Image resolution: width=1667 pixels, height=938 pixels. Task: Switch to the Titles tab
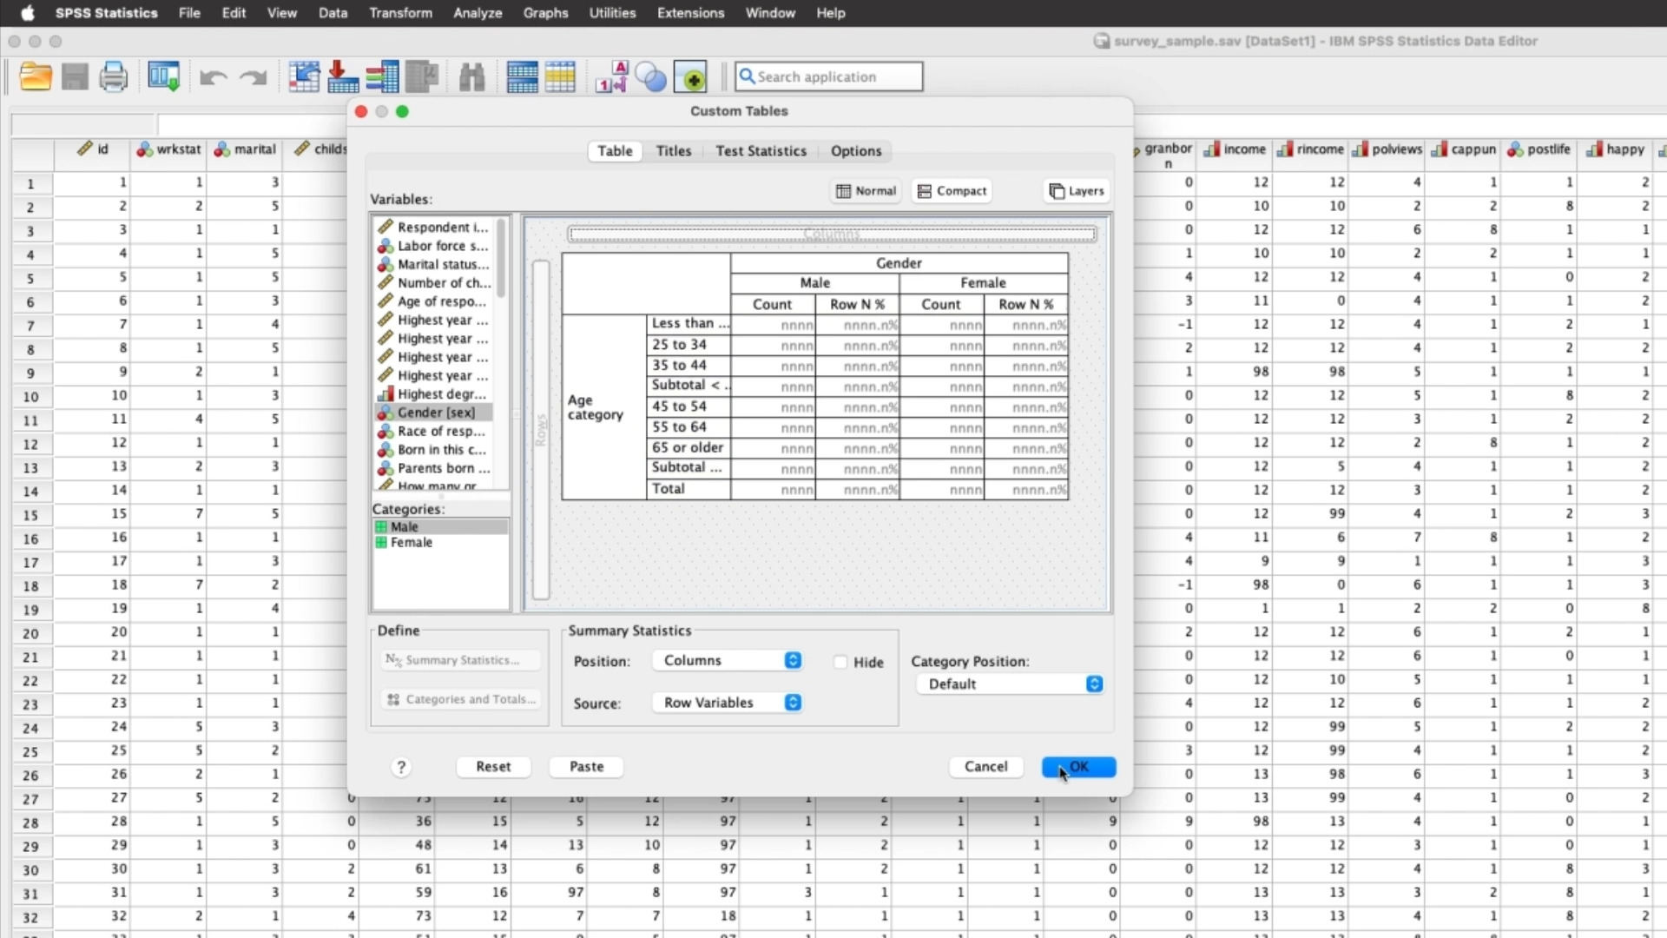tap(674, 151)
